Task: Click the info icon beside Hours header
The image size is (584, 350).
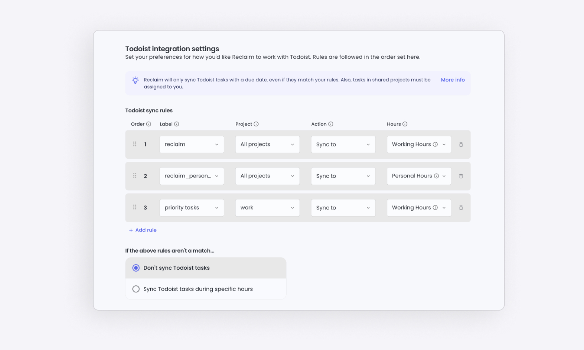Action: (405, 124)
